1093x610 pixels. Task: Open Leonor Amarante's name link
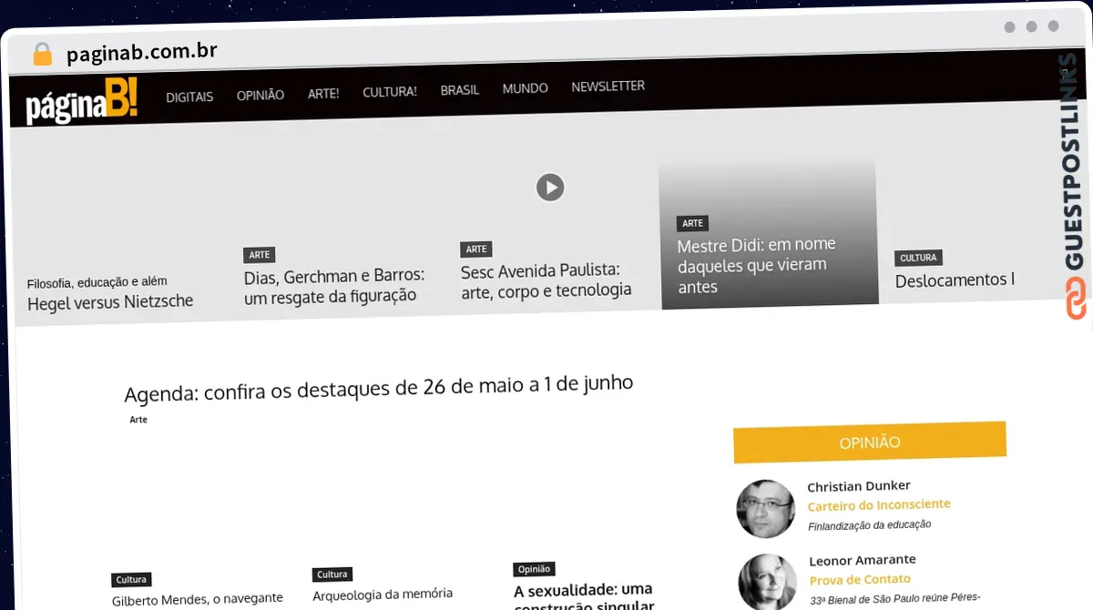(x=863, y=560)
